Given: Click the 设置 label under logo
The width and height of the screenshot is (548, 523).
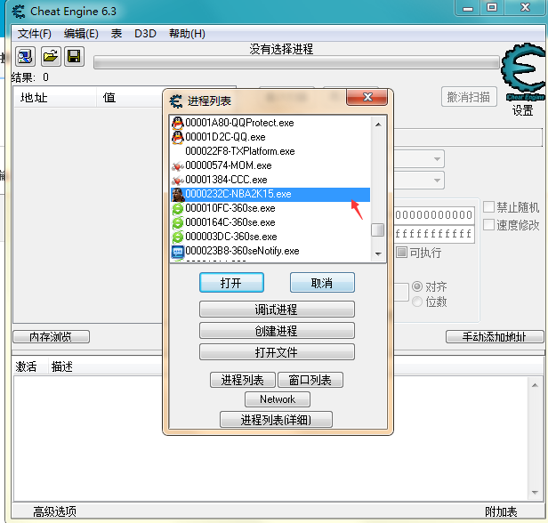Looking at the screenshot, I should click(x=523, y=110).
